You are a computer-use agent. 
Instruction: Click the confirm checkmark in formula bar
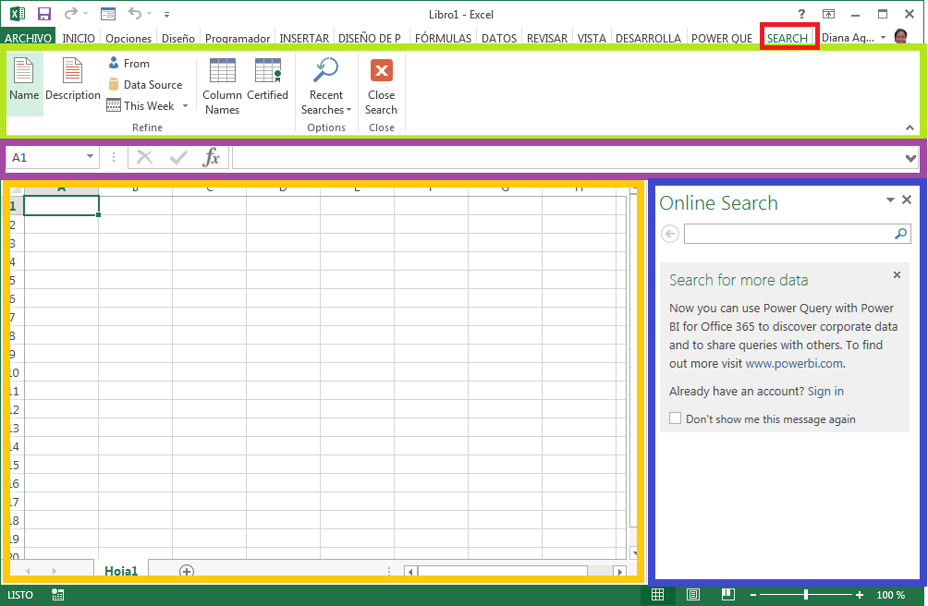(178, 157)
